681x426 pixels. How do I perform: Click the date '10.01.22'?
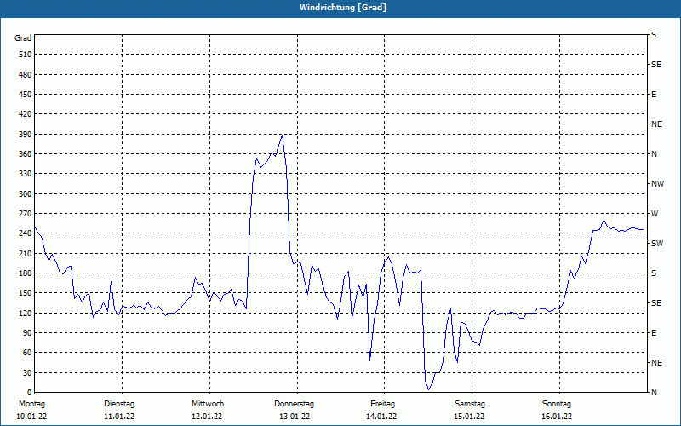[31, 417]
